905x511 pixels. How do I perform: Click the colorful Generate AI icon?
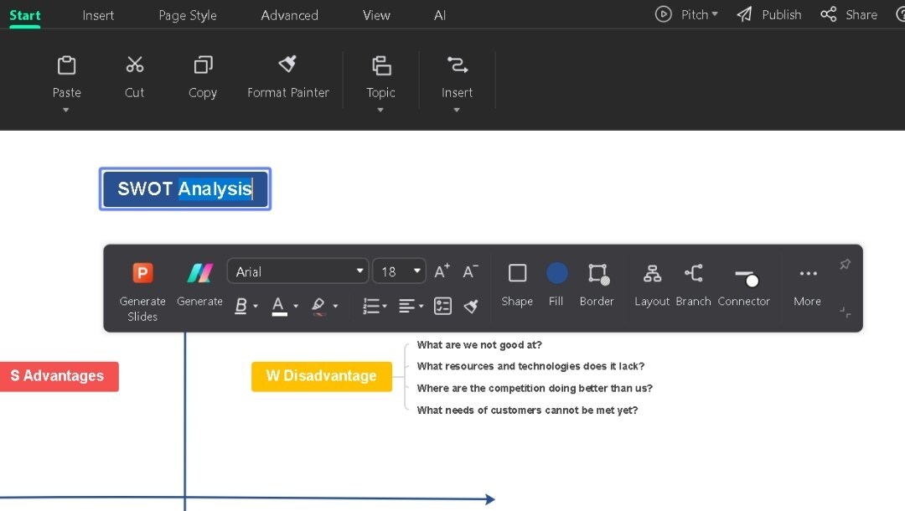(199, 273)
